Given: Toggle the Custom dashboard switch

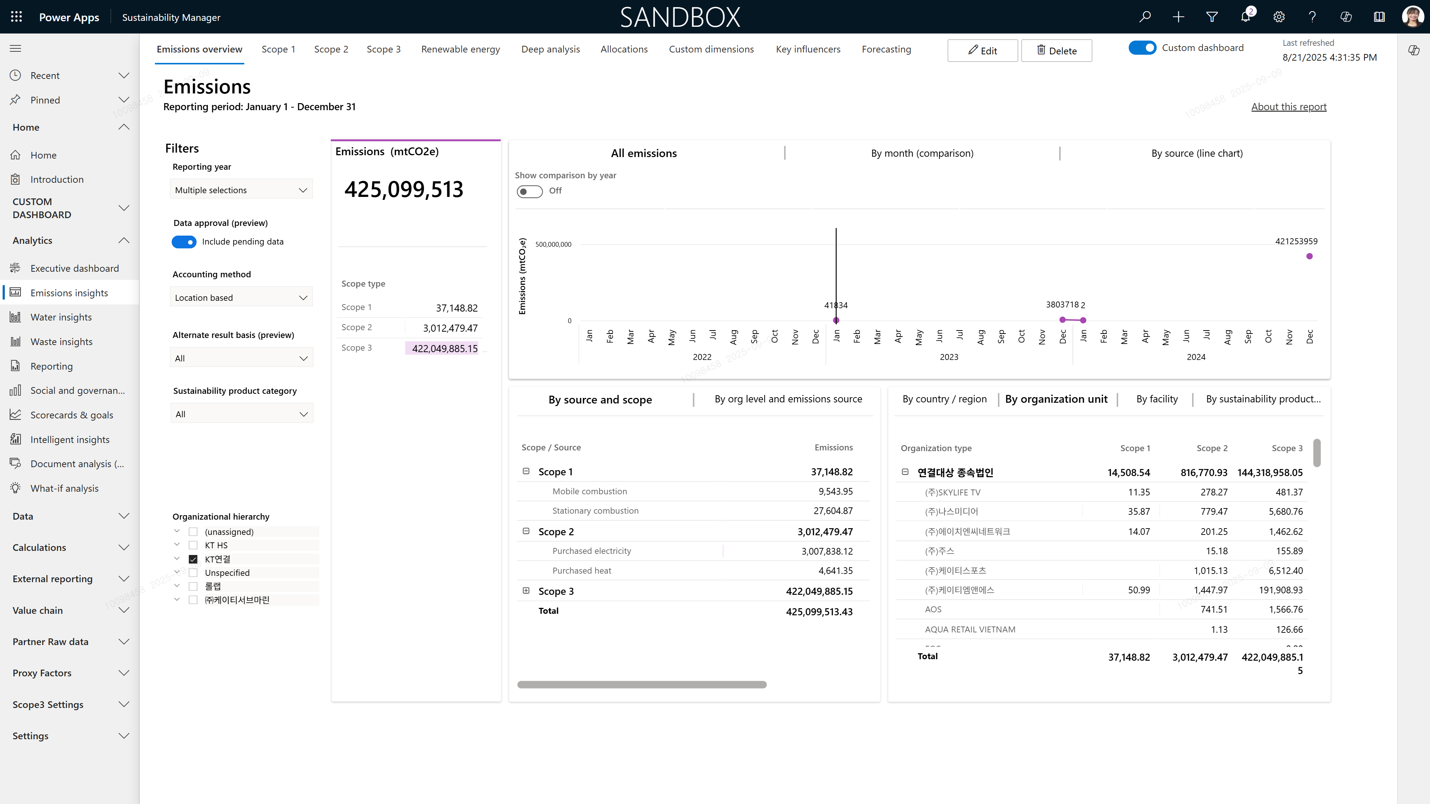Looking at the screenshot, I should click(x=1142, y=48).
